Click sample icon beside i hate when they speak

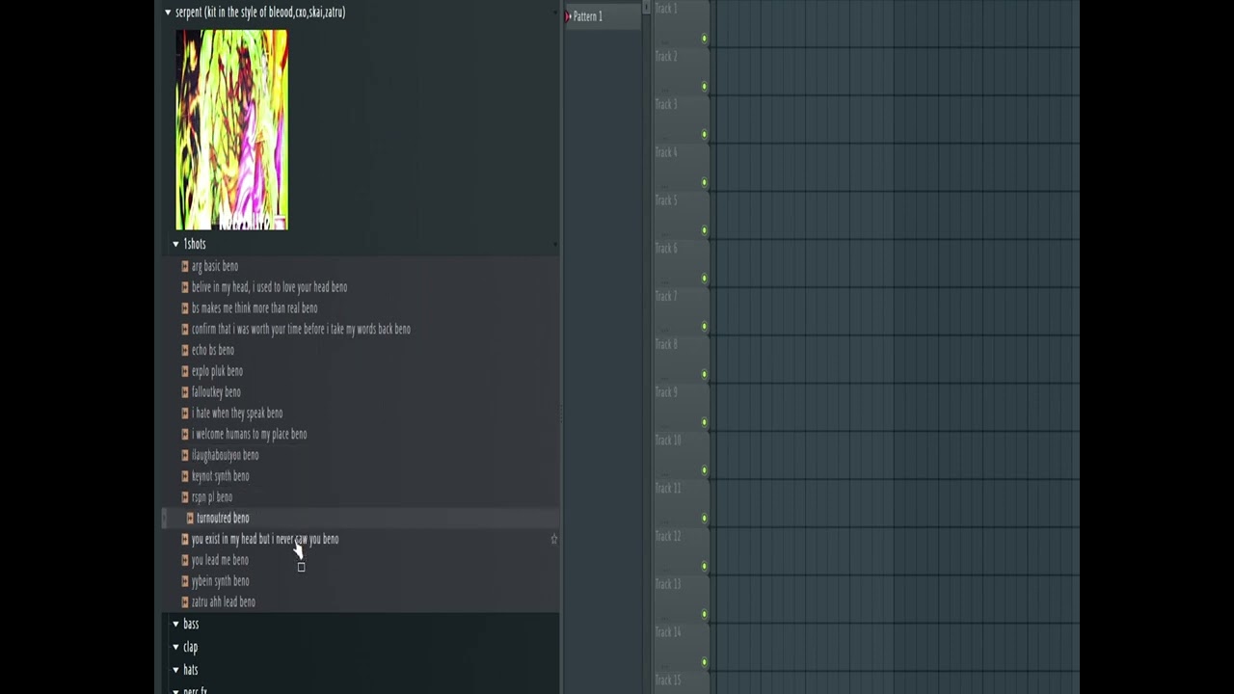coord(185,414)
